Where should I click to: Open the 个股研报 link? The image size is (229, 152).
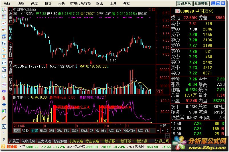tap(108, 141)
